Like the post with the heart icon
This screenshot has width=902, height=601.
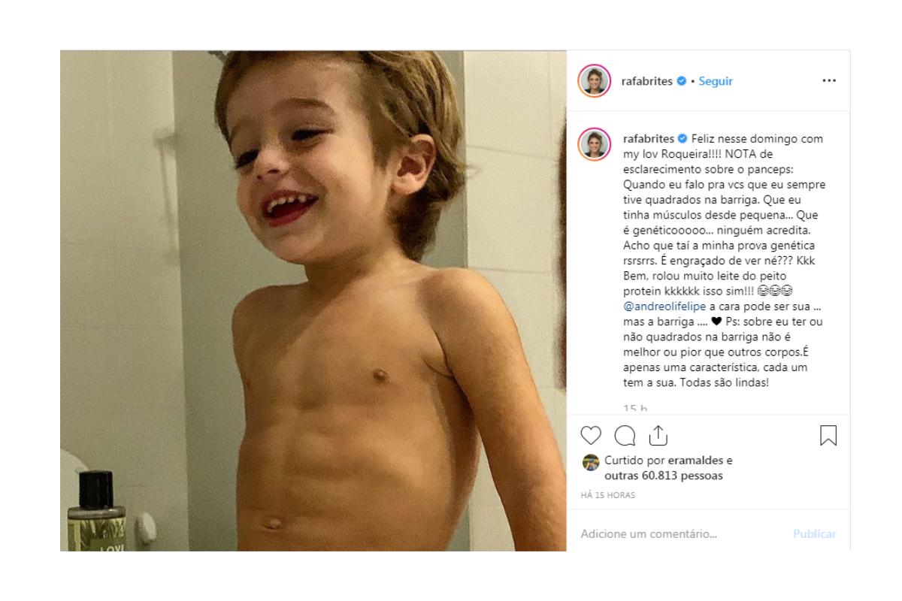(592, 436)
